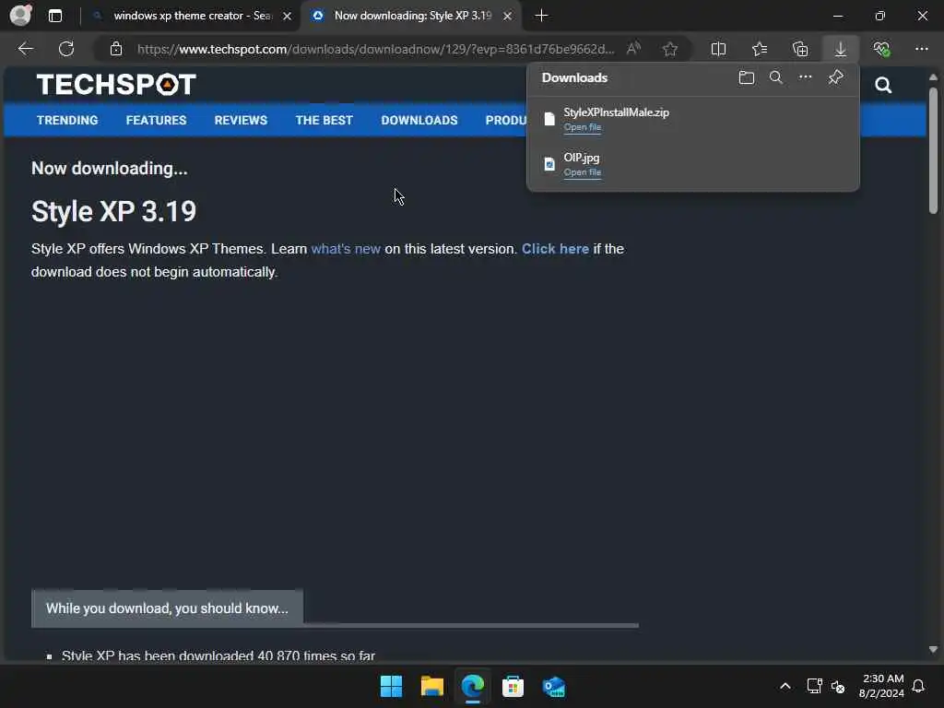This screenshot has width=944, height=708.
Task: Activate the Read aloud icon in address bar
Action: (x=633, y=49)
